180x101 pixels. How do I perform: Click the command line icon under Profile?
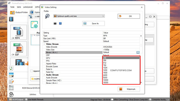point(55,24)
